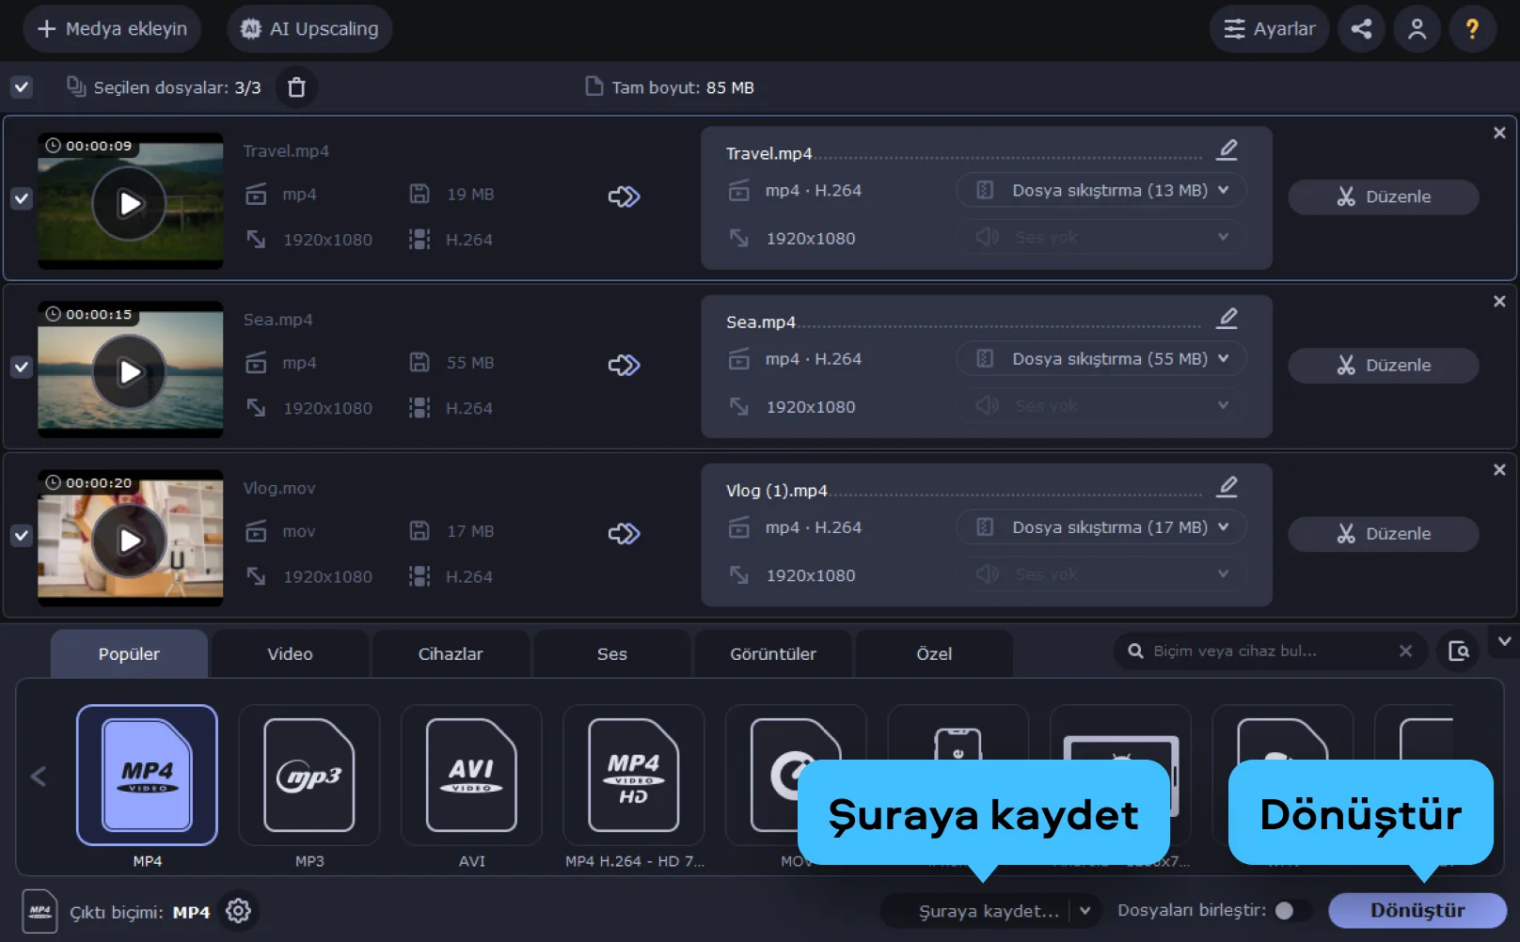Select MP4 H.264 HD format icon

tap(634, 776)
